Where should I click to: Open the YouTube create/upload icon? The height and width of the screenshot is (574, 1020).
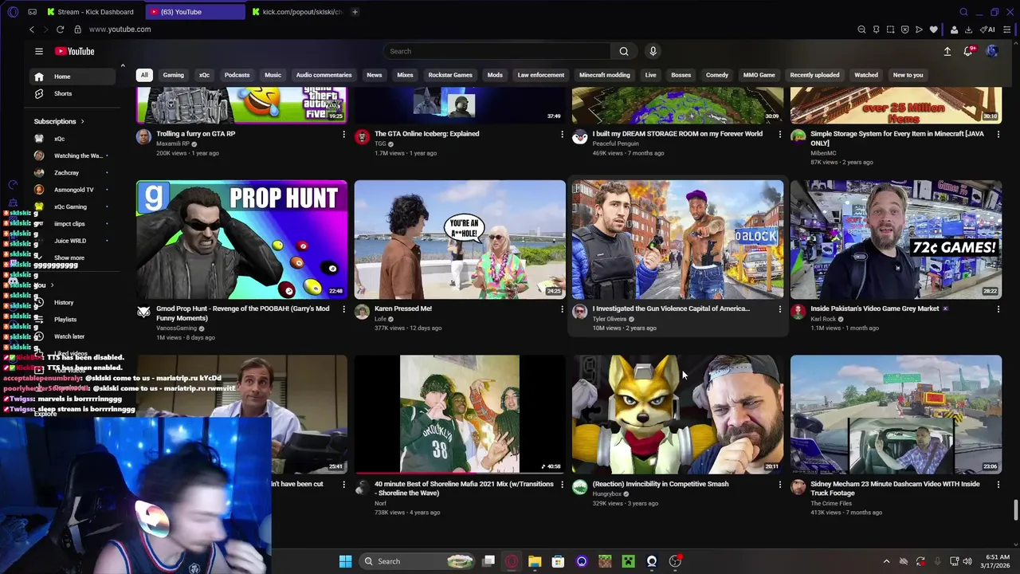click(x=947, y=51)
